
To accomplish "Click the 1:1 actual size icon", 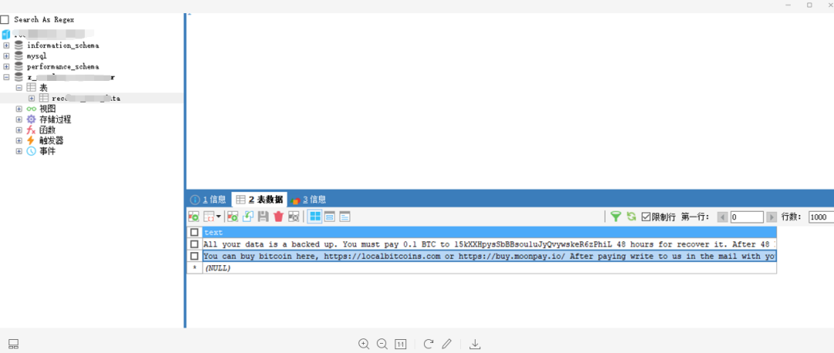I will (x=401, y=344).
